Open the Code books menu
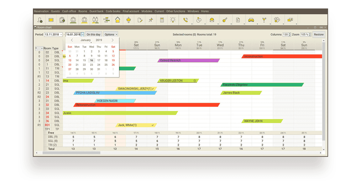 113,11
